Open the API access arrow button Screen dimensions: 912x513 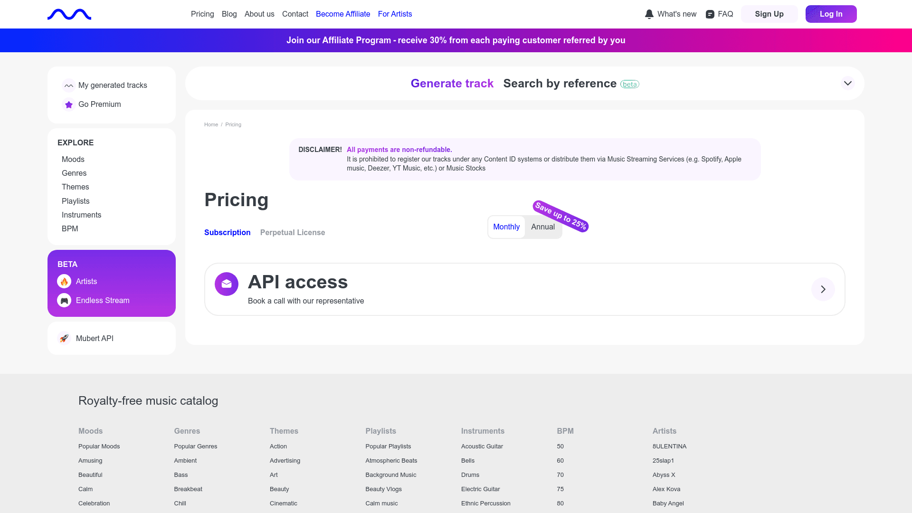click(823, 289)
